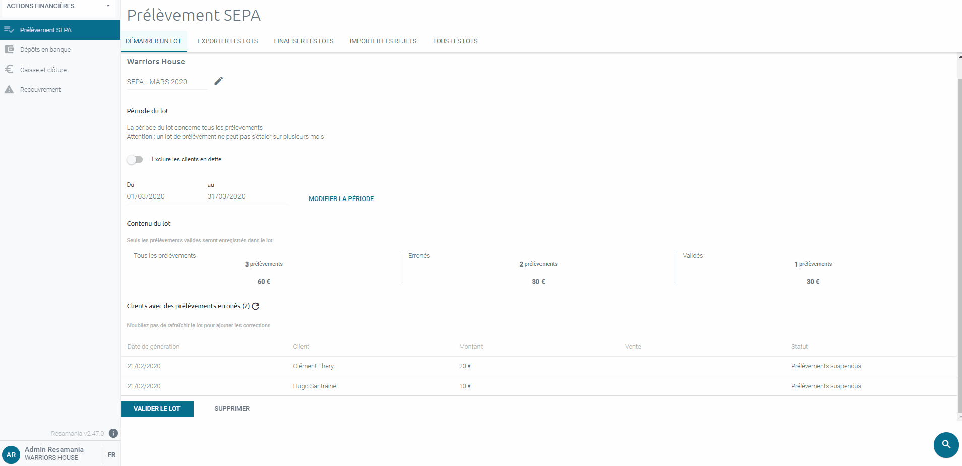Click the 21/02/2020 date in Hugo Santraine row
This screenshot has height=466, width=962.
coord(144,386)
